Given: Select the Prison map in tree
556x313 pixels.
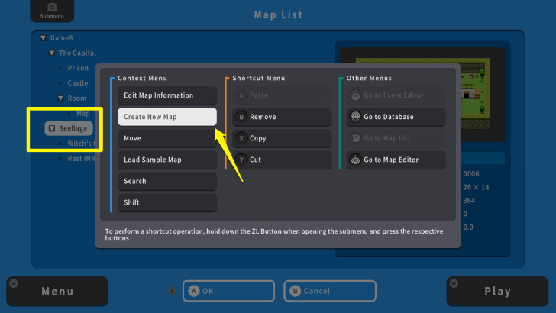Looking at the screenshot, I should click(78, 68).
